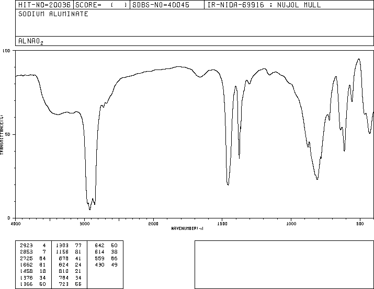This screenshot has height=289, width=374.
Task: Click the y-axis label "0"
Action: pos(9,218)
